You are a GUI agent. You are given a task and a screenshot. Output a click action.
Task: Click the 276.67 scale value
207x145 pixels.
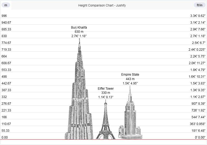click(x=6, y=104)
